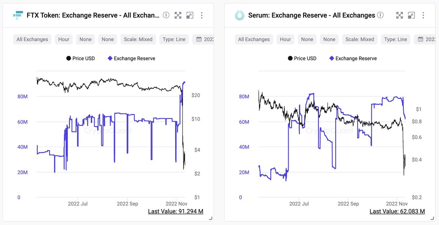Viewport: 439px width, 225px height.
Task: Click 2022 Jul label on Serum axis
Action: [299, 204]
